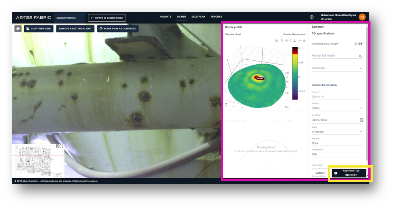This screenshot has width=394, height=209.
Task: Select the pan tool above the point cloud
Action: [286, 41]
